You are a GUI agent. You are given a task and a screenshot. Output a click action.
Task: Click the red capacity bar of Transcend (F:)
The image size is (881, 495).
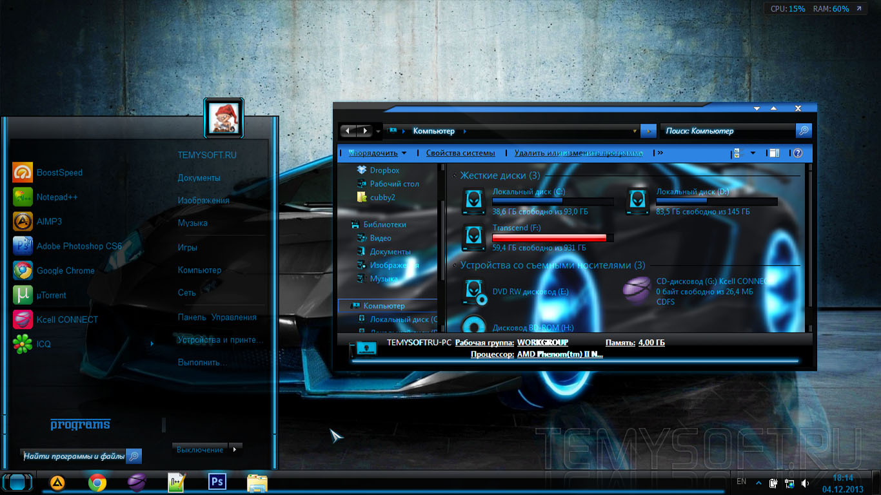pyautogui.click(x=553, y=238)
